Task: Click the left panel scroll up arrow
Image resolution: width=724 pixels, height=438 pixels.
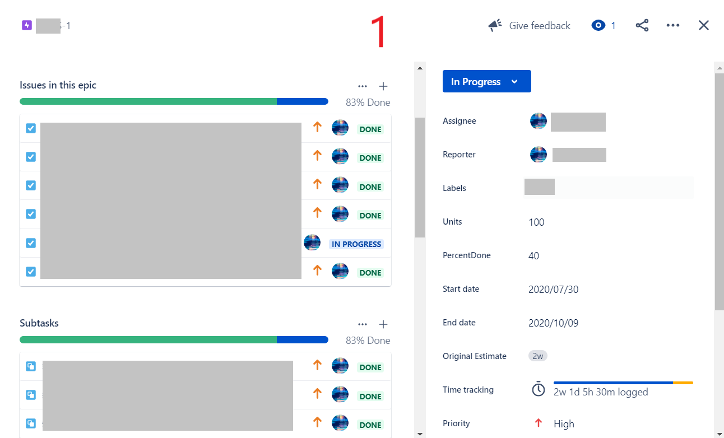Action: click(420, 68)
